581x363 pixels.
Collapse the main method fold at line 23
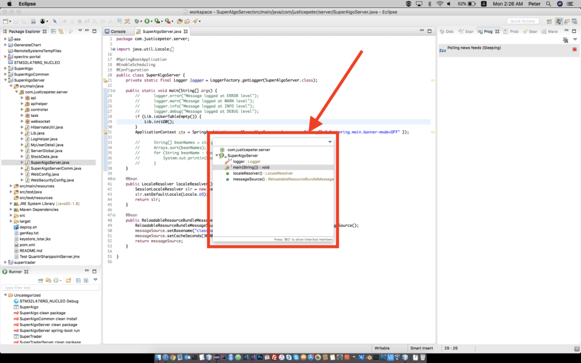tap(113, 90)
